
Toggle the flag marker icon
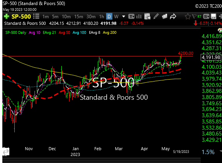click(x=194, y=17)
